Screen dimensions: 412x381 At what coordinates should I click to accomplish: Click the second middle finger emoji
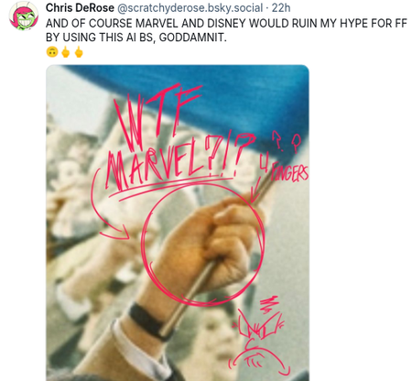[x=79, y=52]
